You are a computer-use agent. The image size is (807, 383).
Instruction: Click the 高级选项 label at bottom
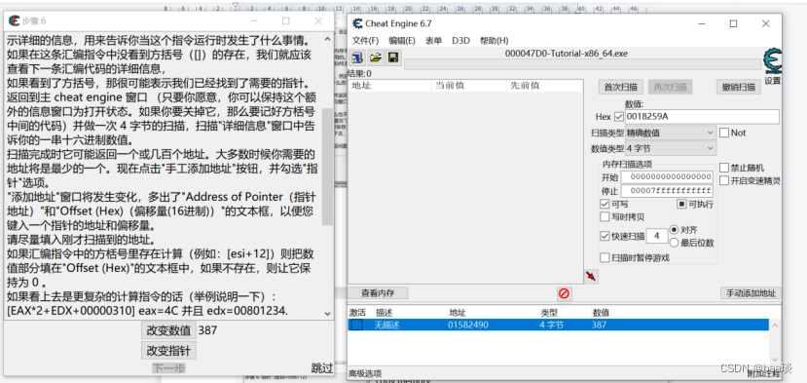pyautogui.click(x=365, y=373)
